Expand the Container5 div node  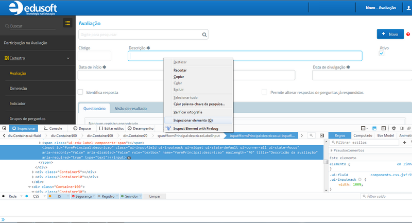pyautogui.click(x=33, y=172)
